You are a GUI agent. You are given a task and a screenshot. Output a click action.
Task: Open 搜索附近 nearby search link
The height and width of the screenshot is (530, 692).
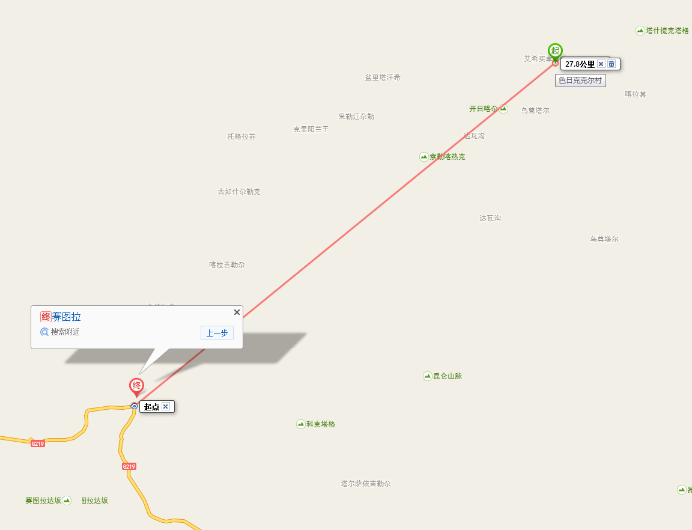click(65, 332)
